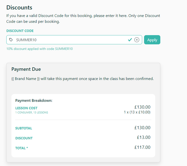Click the DISCOUNT CODE field label
187x166 pixels.
[x=20, y=31]
